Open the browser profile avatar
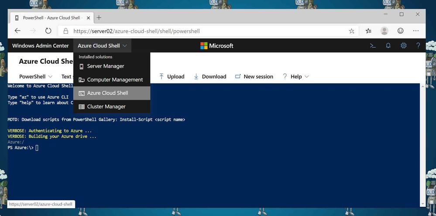 coord(384,31)
